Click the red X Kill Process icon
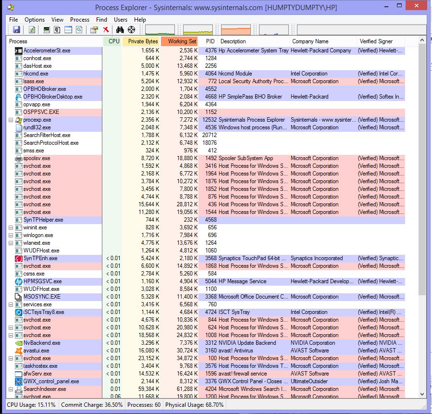Image resolution: width=432 pixels, height=414 pixels. click(x=106, y=30)
